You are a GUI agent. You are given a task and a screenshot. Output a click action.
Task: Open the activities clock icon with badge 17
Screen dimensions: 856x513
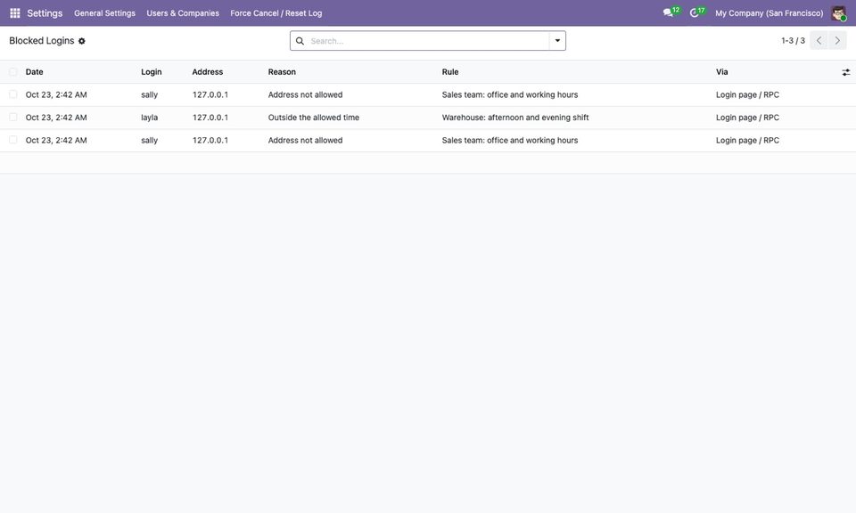point(697,12)
